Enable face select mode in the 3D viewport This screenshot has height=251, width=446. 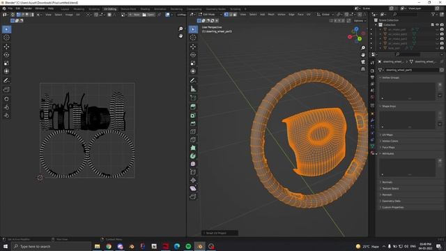pos(235,14)
